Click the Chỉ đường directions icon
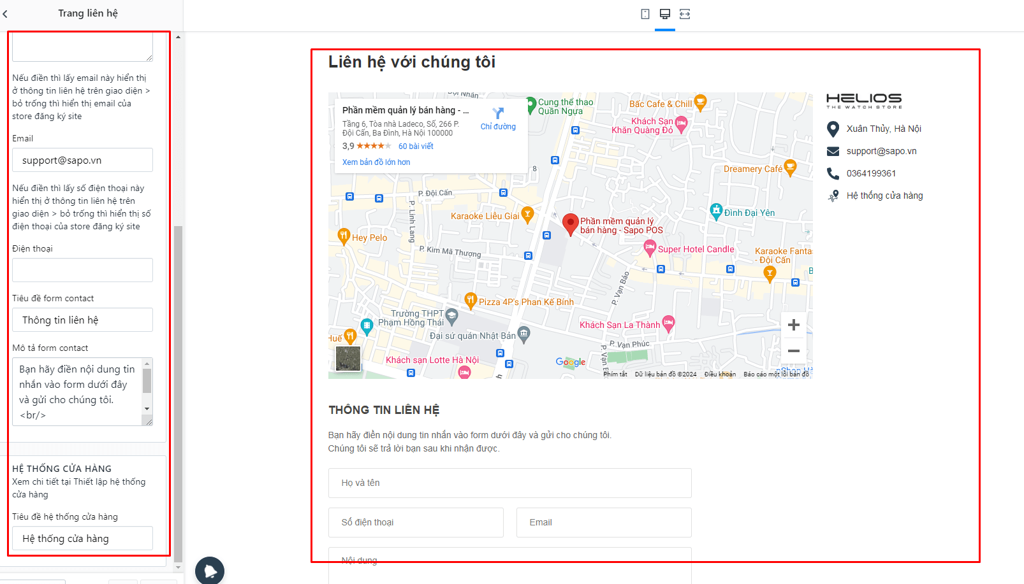1024x584 pixels. point(499,113)
